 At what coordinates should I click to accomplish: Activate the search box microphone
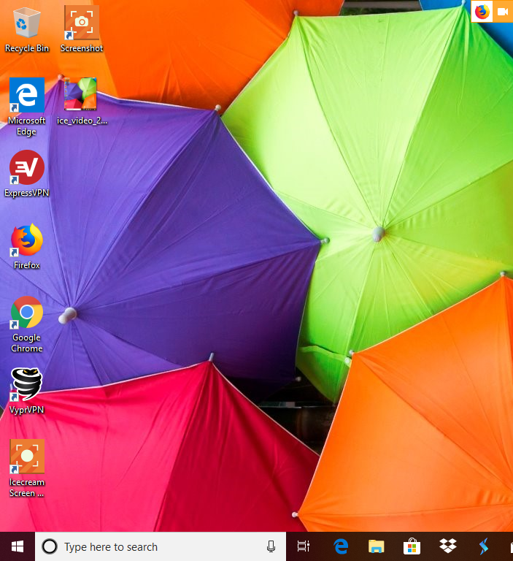271,546
